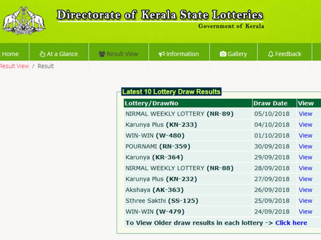Click the people icon beside Result View
This screenshot has width=321, height=240.
tap(102, 54)
